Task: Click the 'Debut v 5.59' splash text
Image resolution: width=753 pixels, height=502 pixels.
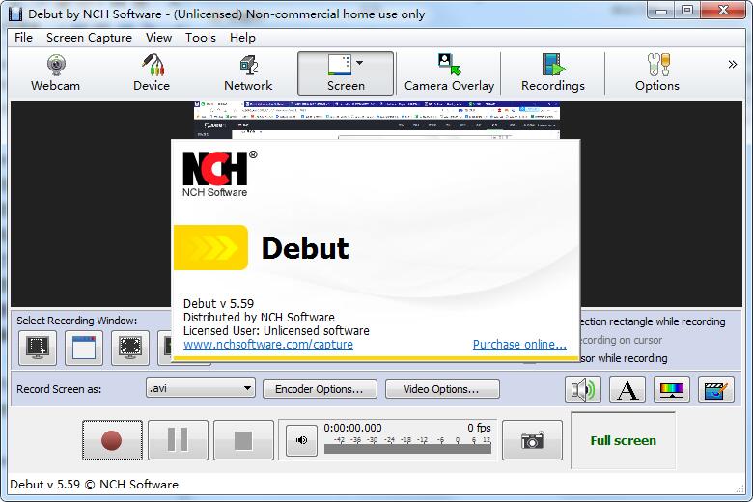Action: [218, 303]
